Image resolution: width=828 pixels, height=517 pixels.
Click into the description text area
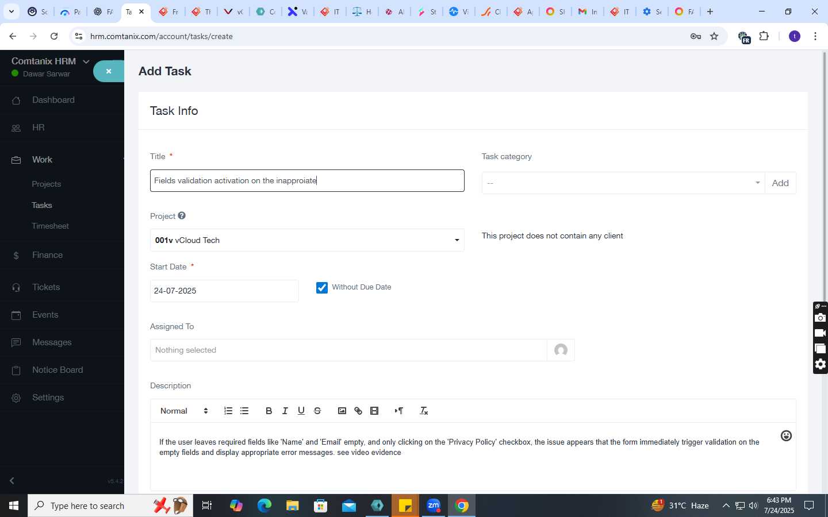click(x=473, y=457)
